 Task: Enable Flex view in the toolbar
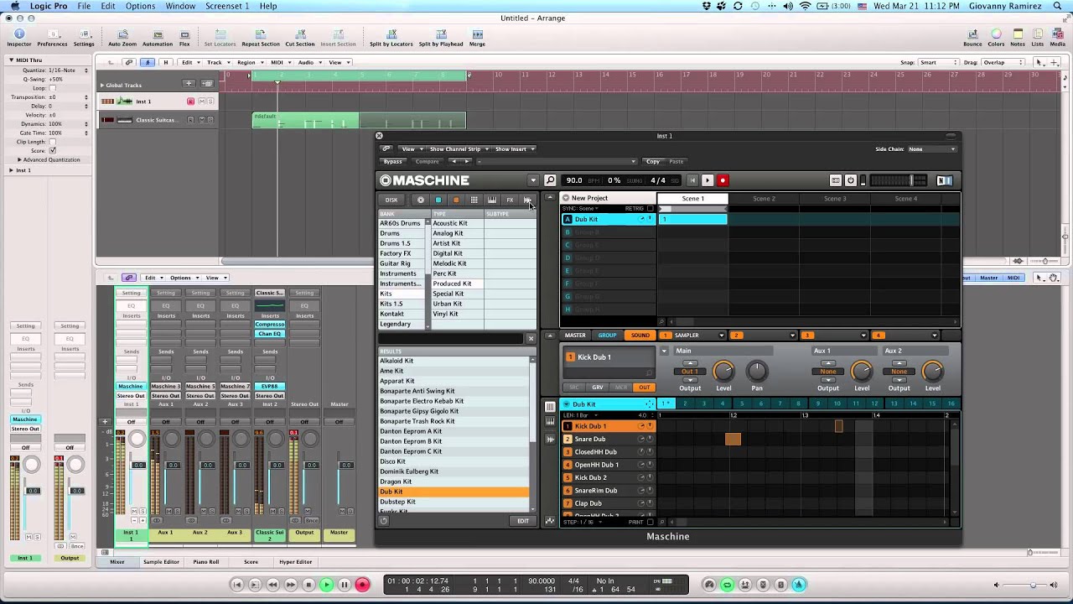[184, 38]
